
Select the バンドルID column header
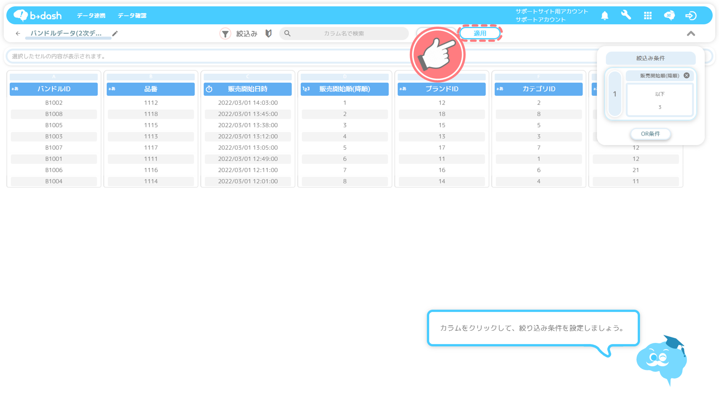point(54,89)
